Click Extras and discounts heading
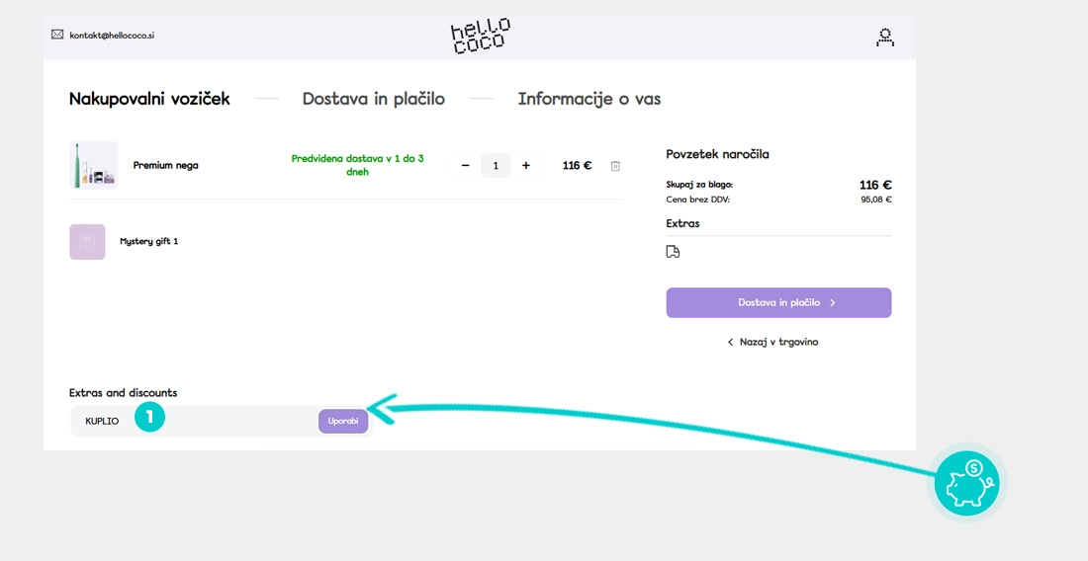 123,393
